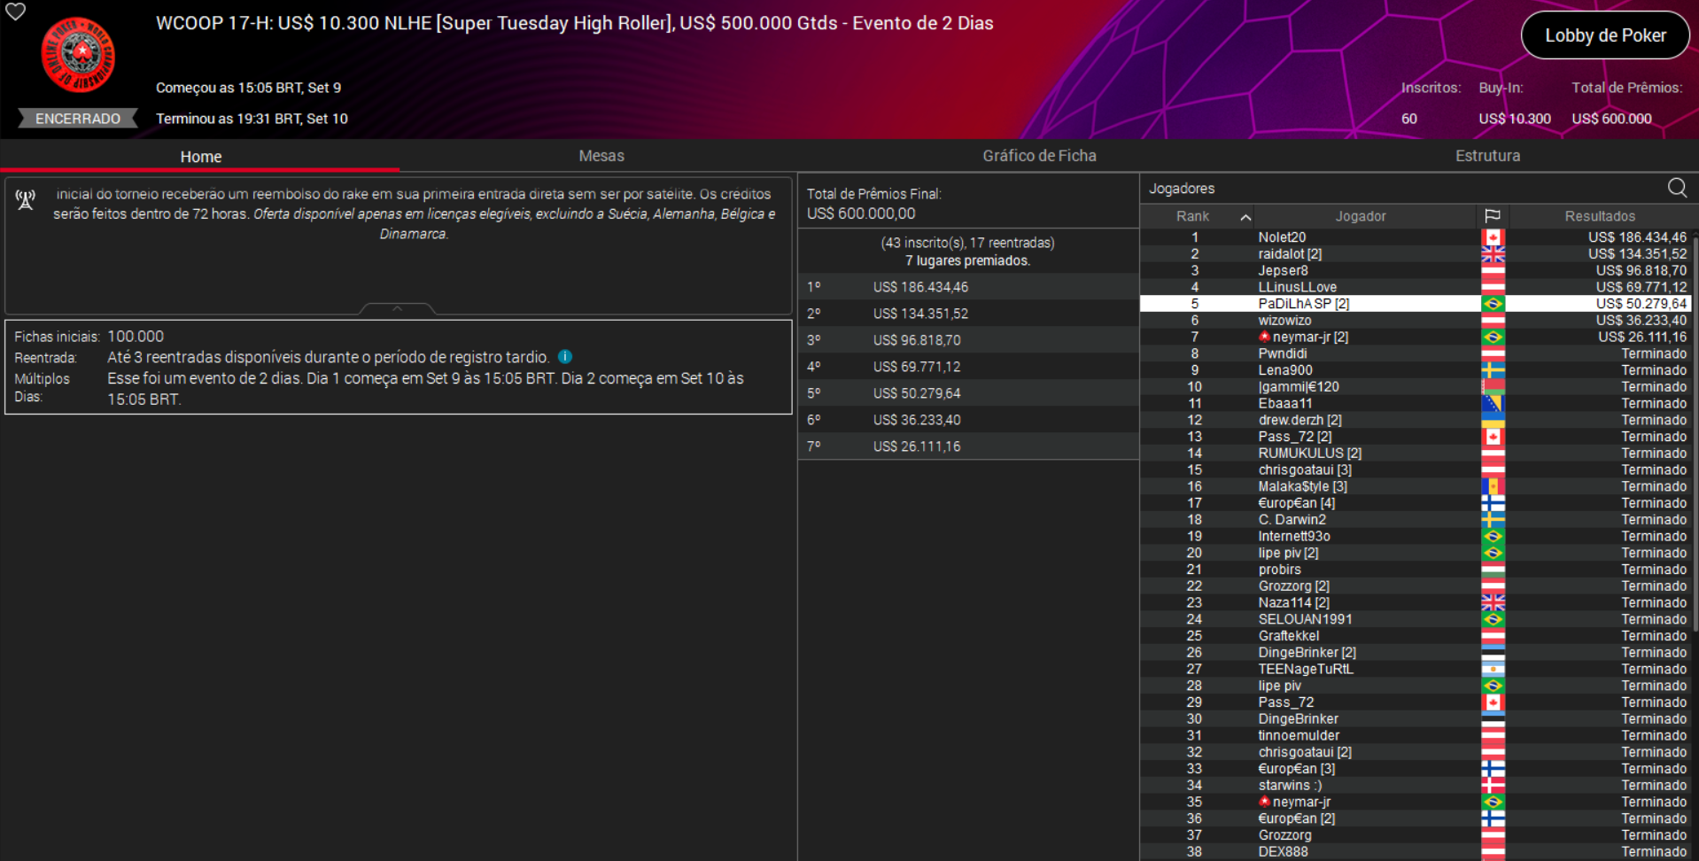The width and height of the screenshot is (1699, 861).
Task: Switch to the Mesas tab
Action: pos(601,156)
